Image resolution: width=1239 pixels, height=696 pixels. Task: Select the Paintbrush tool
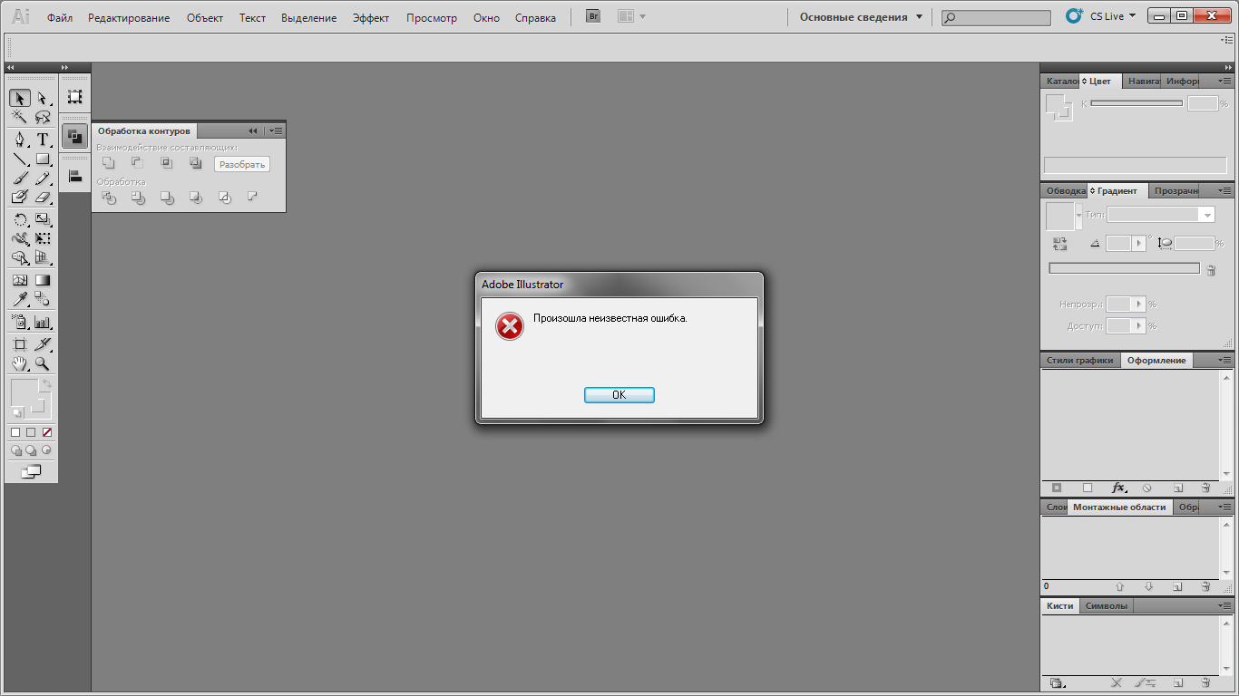click(x=20, y=179)
